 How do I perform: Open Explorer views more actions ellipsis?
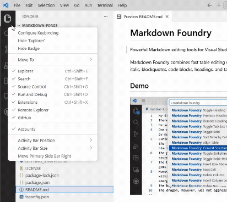pyautogui.click(x=106, y=16)
